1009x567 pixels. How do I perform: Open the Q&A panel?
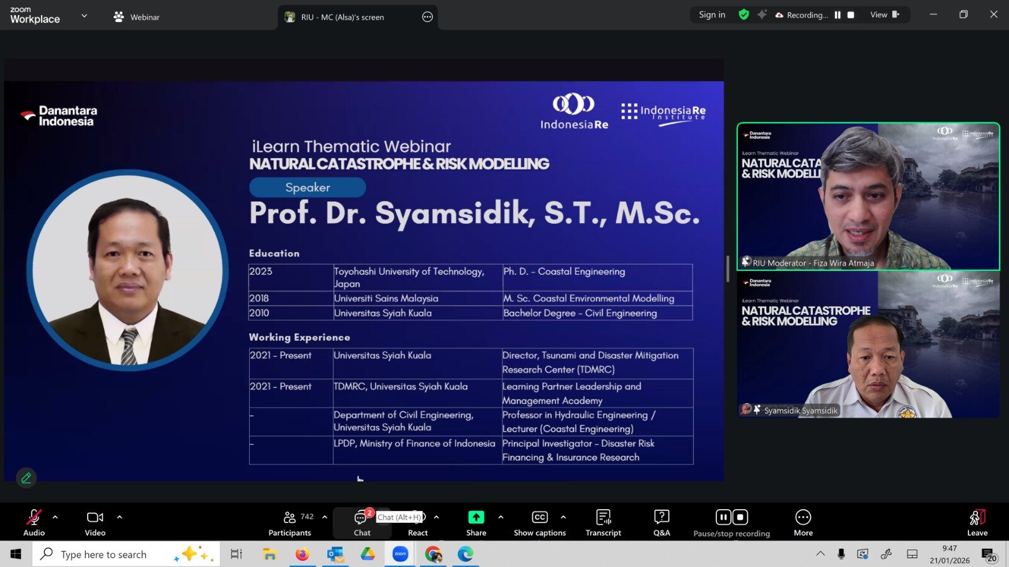pyautogui.click(x=662, y=523)
